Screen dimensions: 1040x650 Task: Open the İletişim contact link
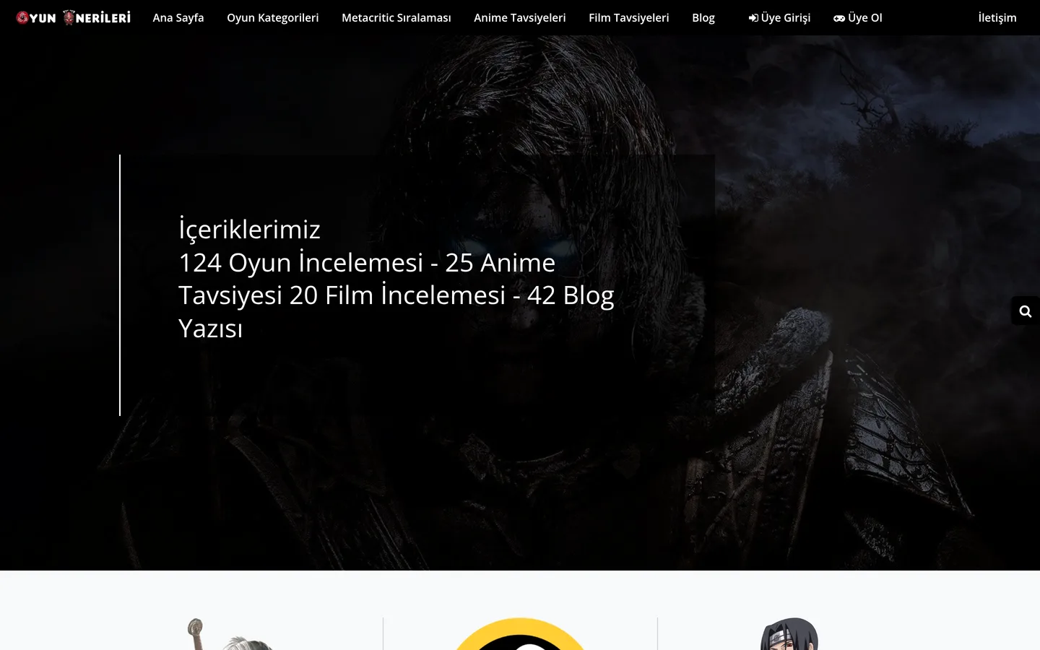click(x=997, y=17)
